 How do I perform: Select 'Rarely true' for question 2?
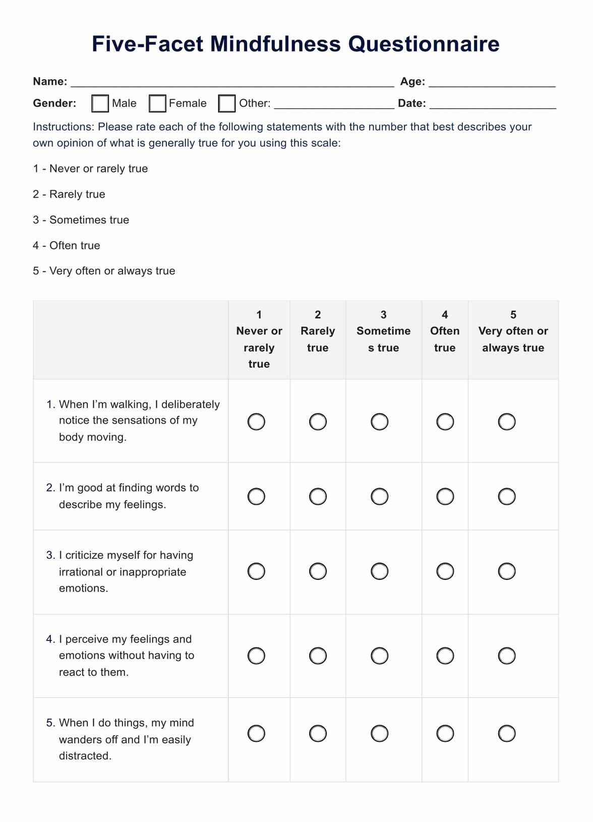(318, 497)
